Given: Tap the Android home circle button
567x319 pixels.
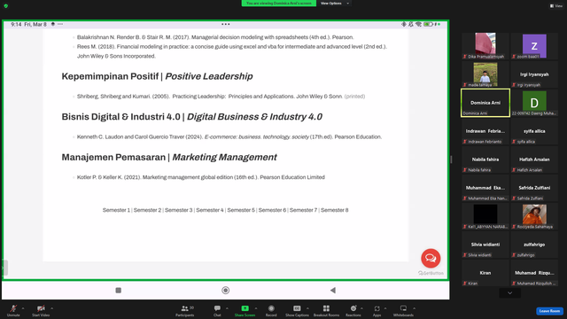Looking at the screenshot, I should pyautogui.click(x=226, y=290).
